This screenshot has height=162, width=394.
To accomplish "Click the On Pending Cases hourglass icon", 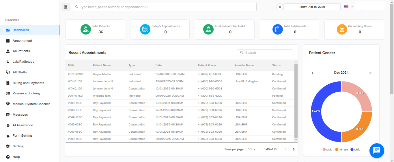I will pos(342,29).
